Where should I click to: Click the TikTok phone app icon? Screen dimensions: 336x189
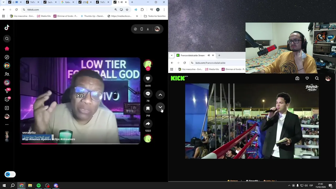[141, 29]
